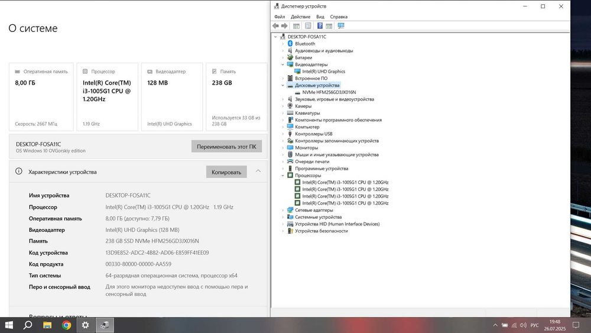Collapse the Характеристики устройства section
The width and height of the screenshot is (591, 333).
[x=258, y=171]
